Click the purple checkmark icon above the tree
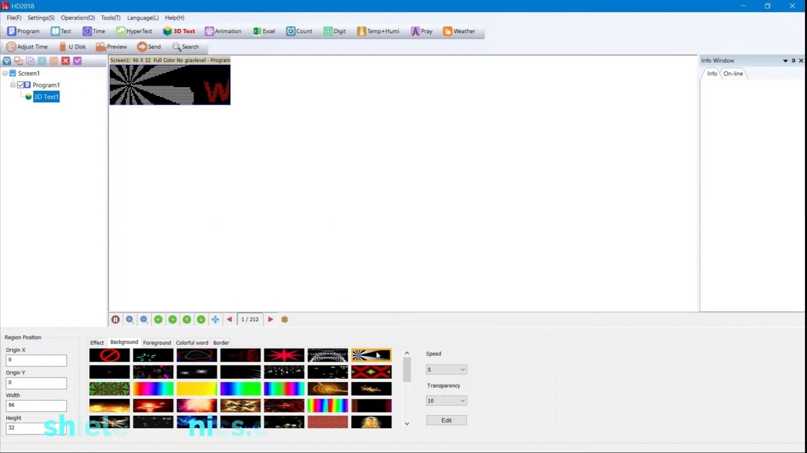This screenshot has height=453, width=807. tap(77, 60)
